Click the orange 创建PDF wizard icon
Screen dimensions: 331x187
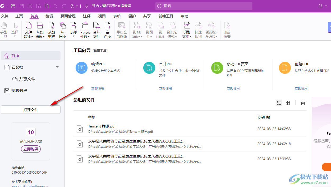click(285, 68)
